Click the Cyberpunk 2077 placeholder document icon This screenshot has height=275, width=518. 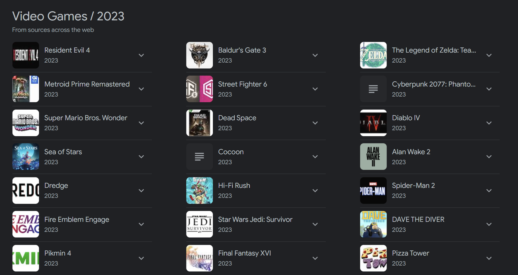[x=373, y=89]
